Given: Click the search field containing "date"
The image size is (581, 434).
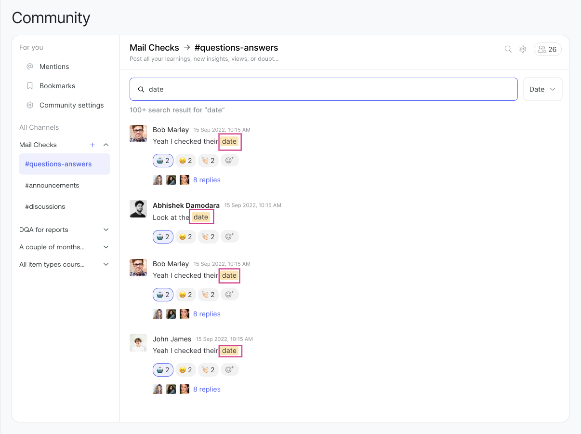Looking at the screenshot, I should [x=324, y=89].
